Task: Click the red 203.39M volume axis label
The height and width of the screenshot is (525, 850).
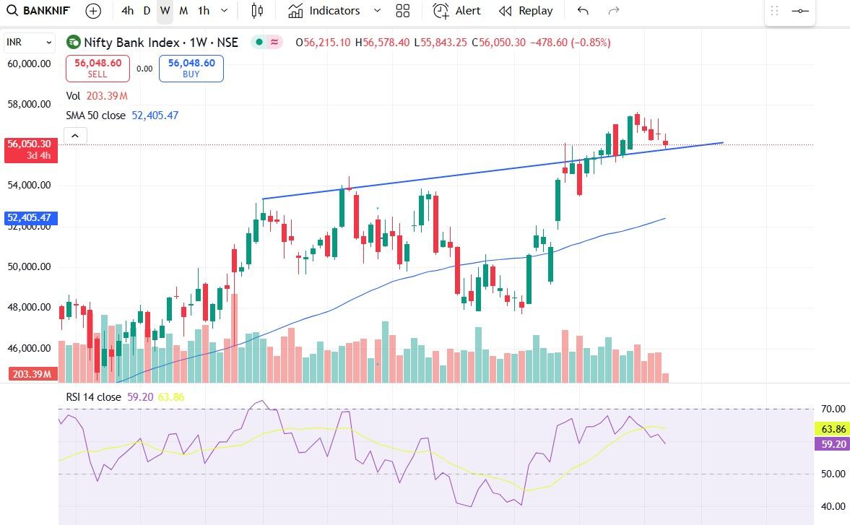Action: [32, 374]
